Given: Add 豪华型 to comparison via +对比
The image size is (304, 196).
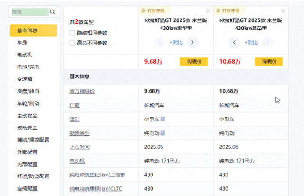Looking at the screenshot, I should [x=176, y=43].
